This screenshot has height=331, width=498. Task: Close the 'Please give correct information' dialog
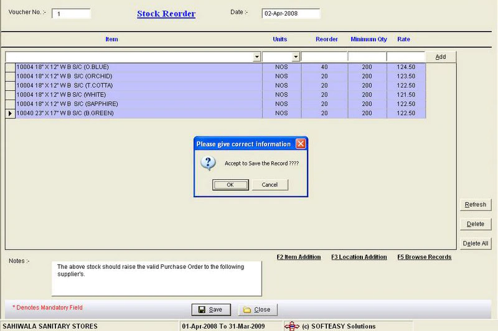[301, 144]
